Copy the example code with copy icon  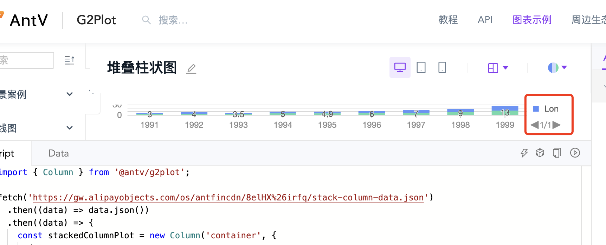pyautogui.click(x=557, y=153)
